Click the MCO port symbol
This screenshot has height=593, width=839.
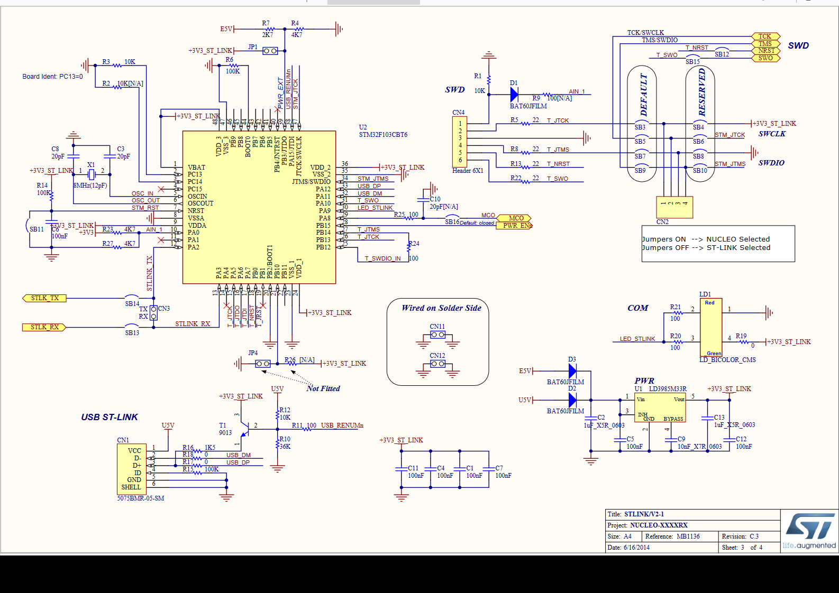coord(514,218)
